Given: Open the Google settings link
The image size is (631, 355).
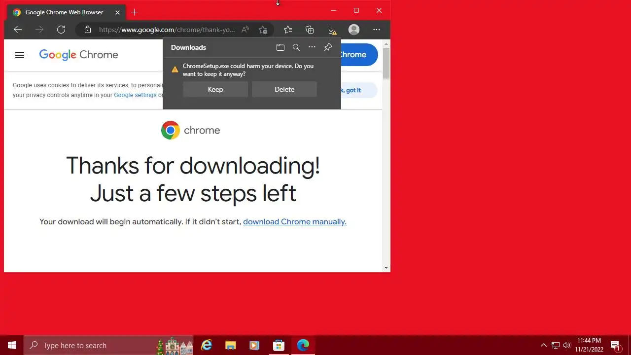Looking at the screenshot, I should coord(135,95).
